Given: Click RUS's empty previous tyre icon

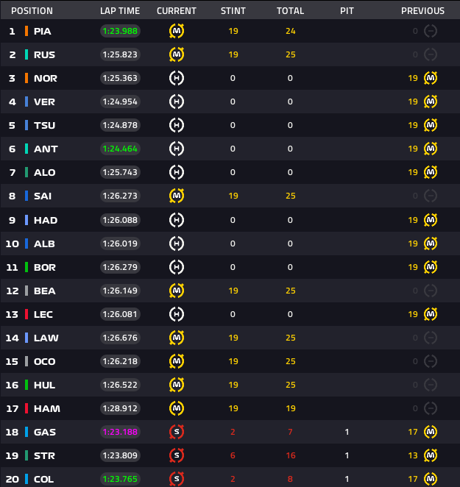Looking at the screenshot, I should coord(431,54).
